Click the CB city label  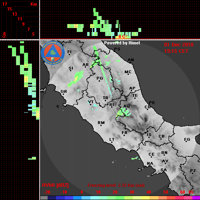click(162, 136)
